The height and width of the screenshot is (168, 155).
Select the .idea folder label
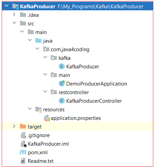(x=33, y=15)
